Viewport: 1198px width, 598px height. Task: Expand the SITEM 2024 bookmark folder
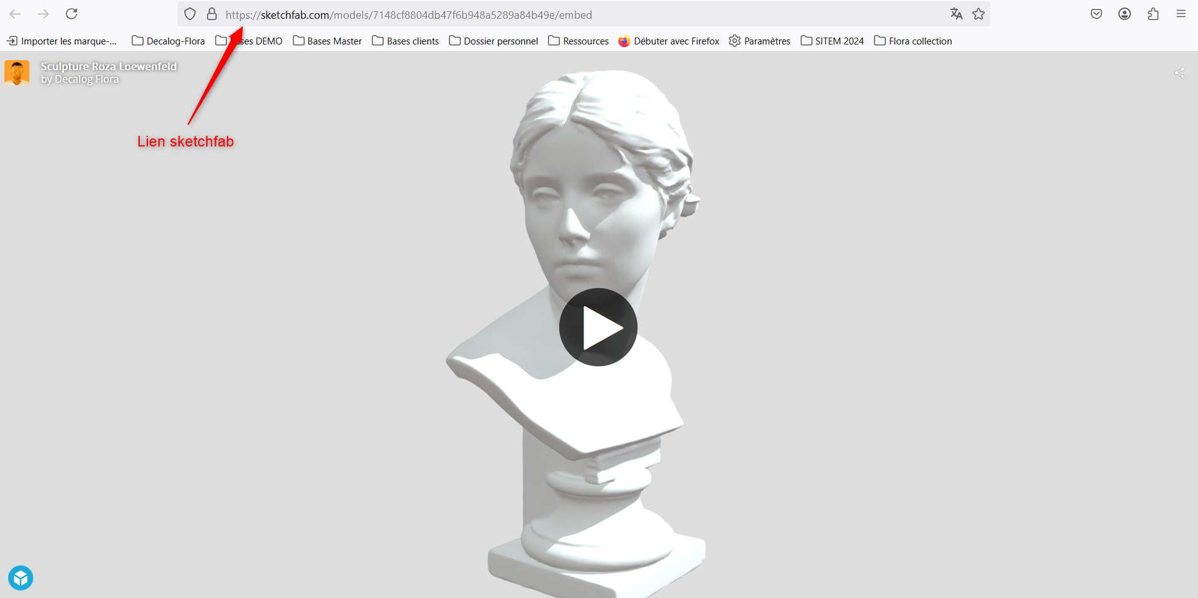(832, 41)
